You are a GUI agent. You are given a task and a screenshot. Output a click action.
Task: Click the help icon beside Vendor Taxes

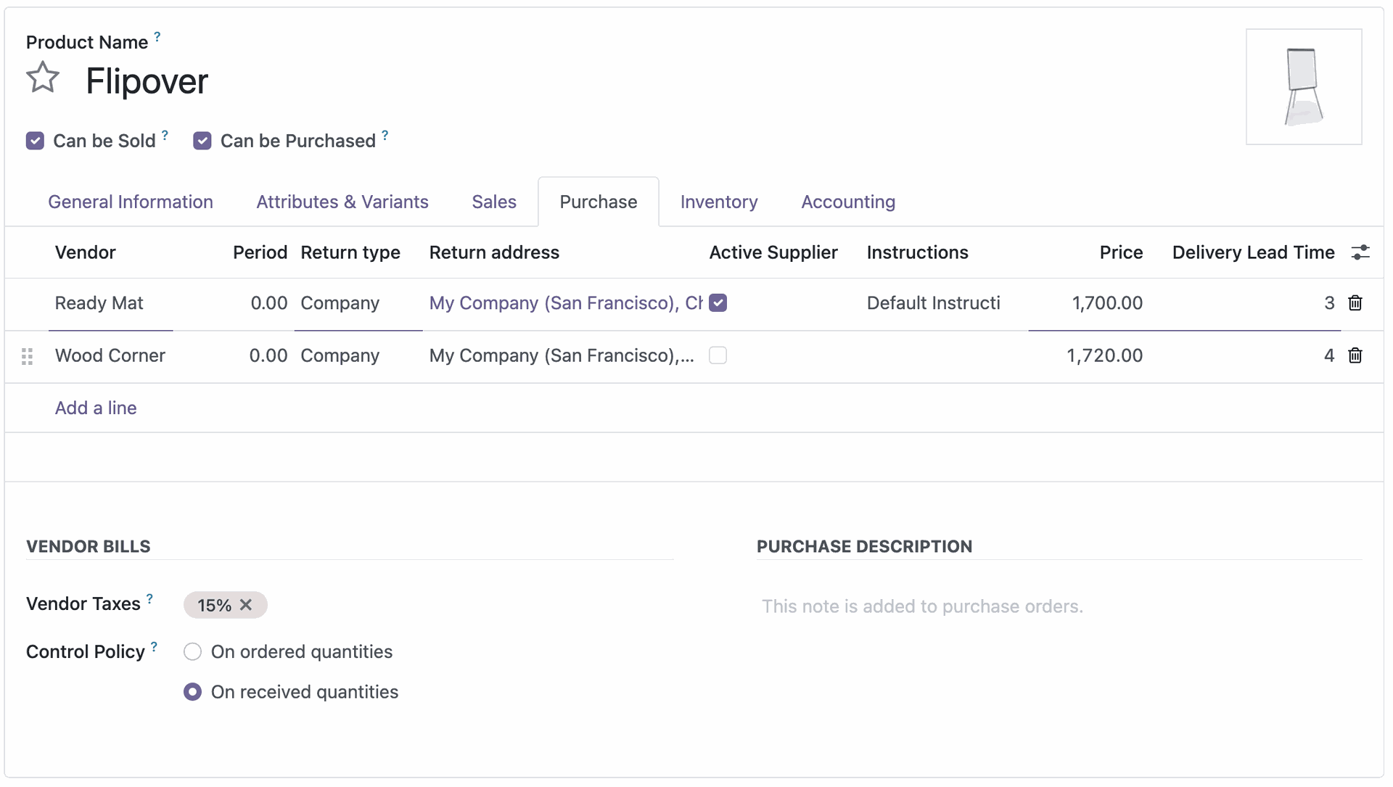(150, 598)
